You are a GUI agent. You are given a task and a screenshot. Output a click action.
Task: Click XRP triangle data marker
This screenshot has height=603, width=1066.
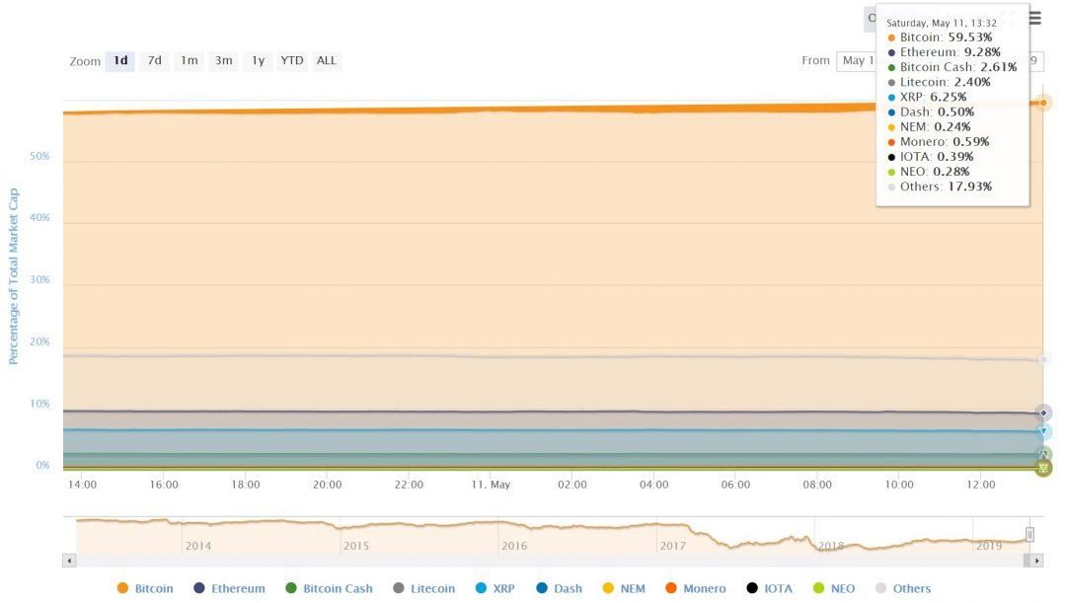(x=1043, y=431)
